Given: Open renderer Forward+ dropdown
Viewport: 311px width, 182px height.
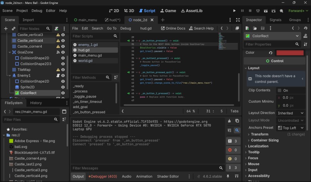Looking at the screenshot, I should click(298, 11).
